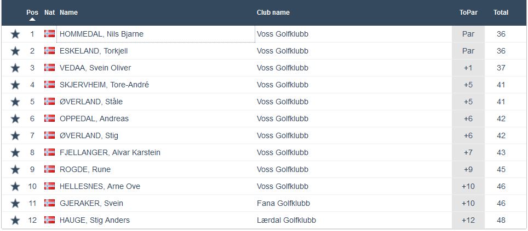The width and height of the screenshot is (528, 231).
Task: Click the Norwegian flag beside HOMMEDAL
Action: 49,34
